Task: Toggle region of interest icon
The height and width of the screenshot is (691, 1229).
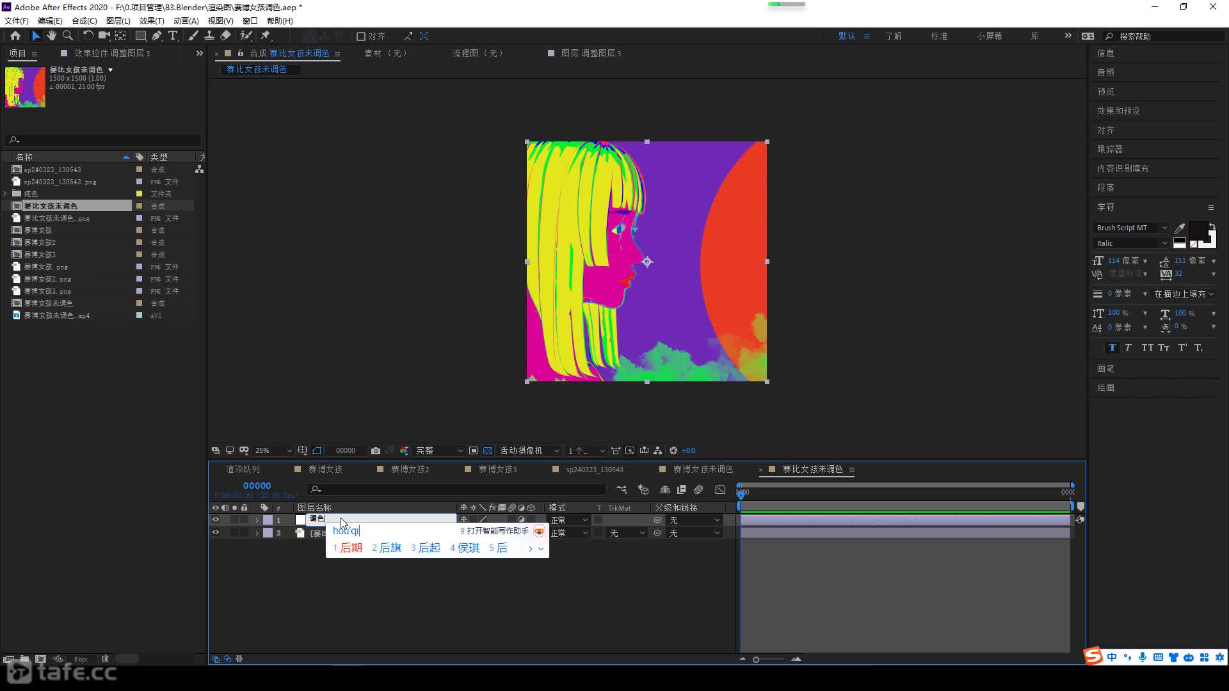Action: pos(474,450)
